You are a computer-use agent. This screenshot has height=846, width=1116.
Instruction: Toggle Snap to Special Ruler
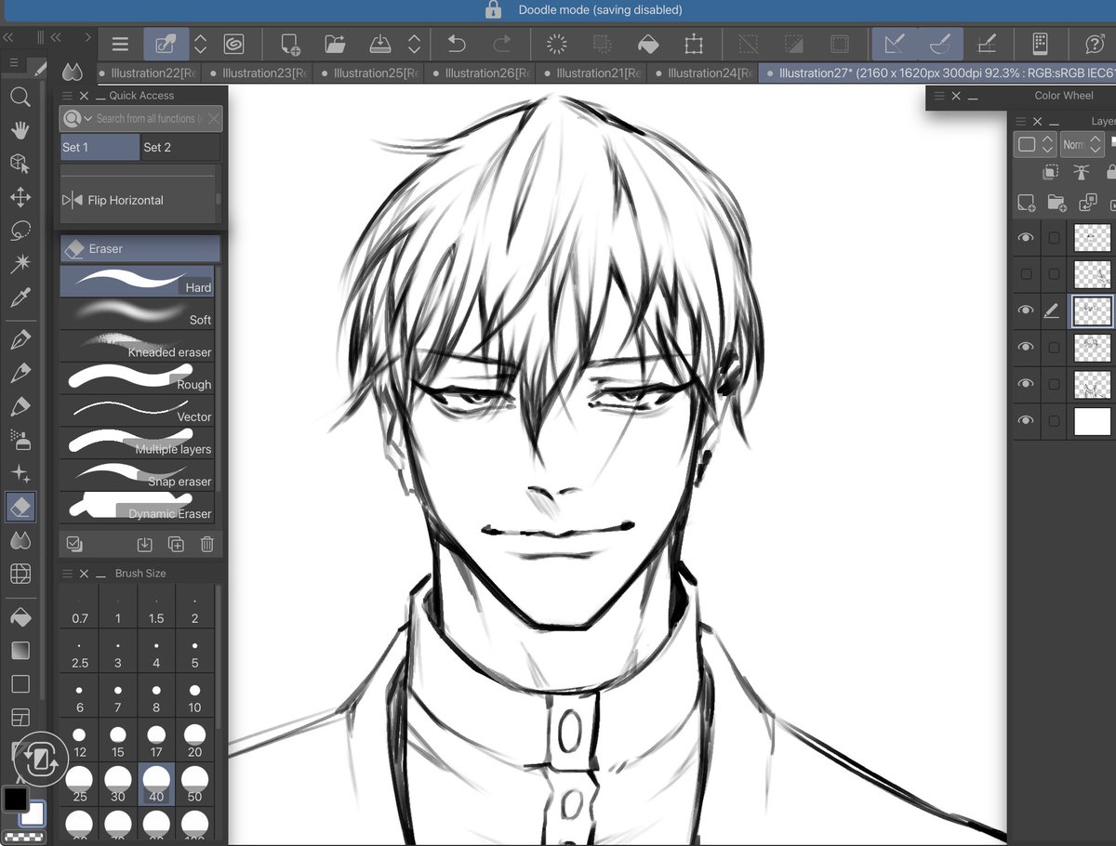click(939, 44)
